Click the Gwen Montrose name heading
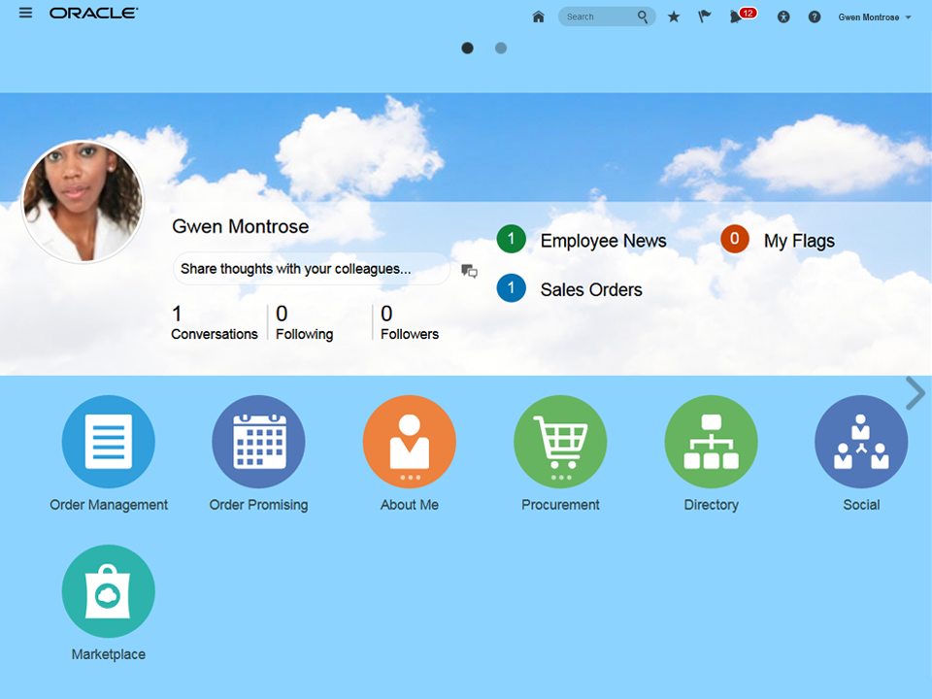This screenshot has height=699, width=932. [x=240, y=226]
